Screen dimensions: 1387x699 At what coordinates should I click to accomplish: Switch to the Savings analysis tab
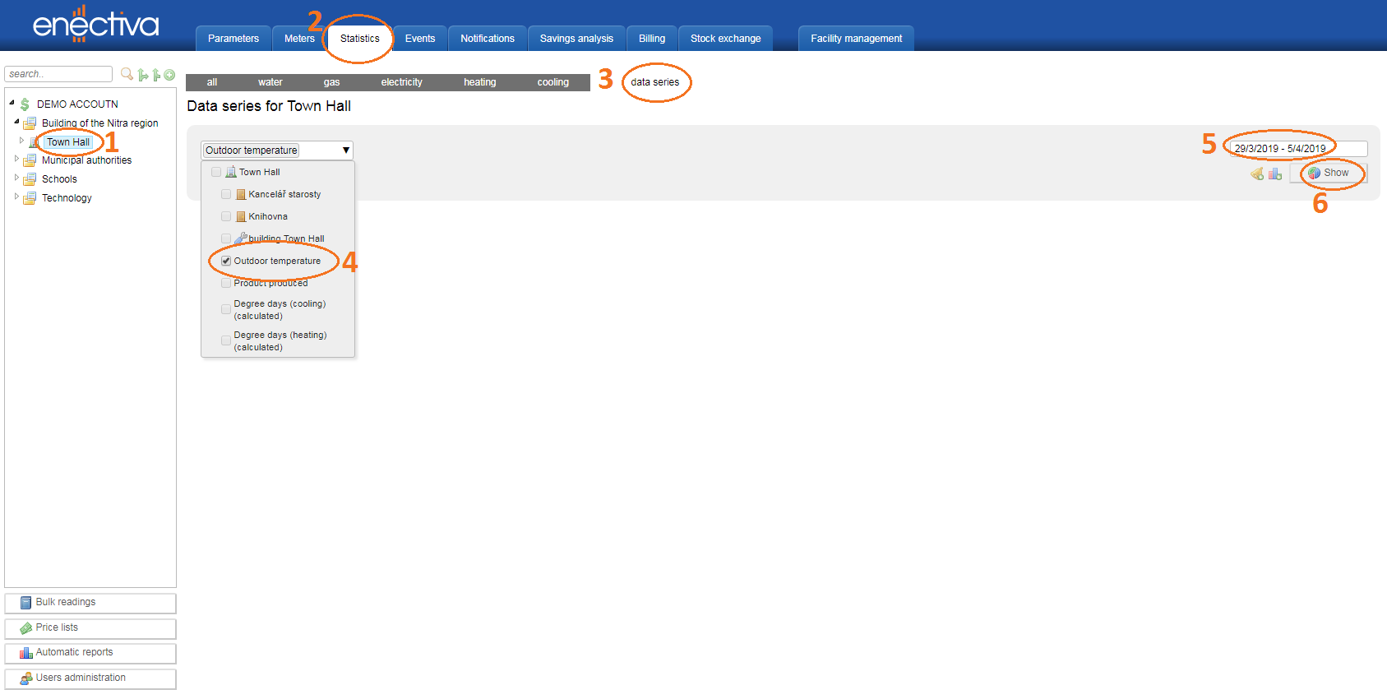coord(576,39)
